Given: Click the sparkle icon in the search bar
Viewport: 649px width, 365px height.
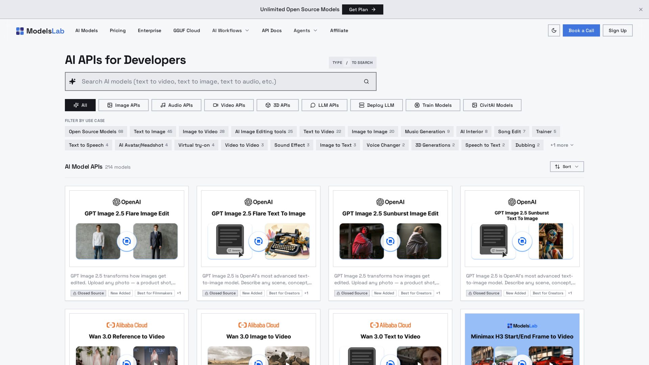Looking at the screenshot, I should click(72, 81).
